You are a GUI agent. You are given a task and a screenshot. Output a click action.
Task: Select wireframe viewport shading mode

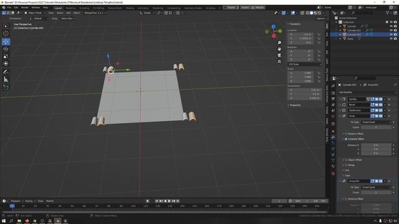tap(307, 12)
